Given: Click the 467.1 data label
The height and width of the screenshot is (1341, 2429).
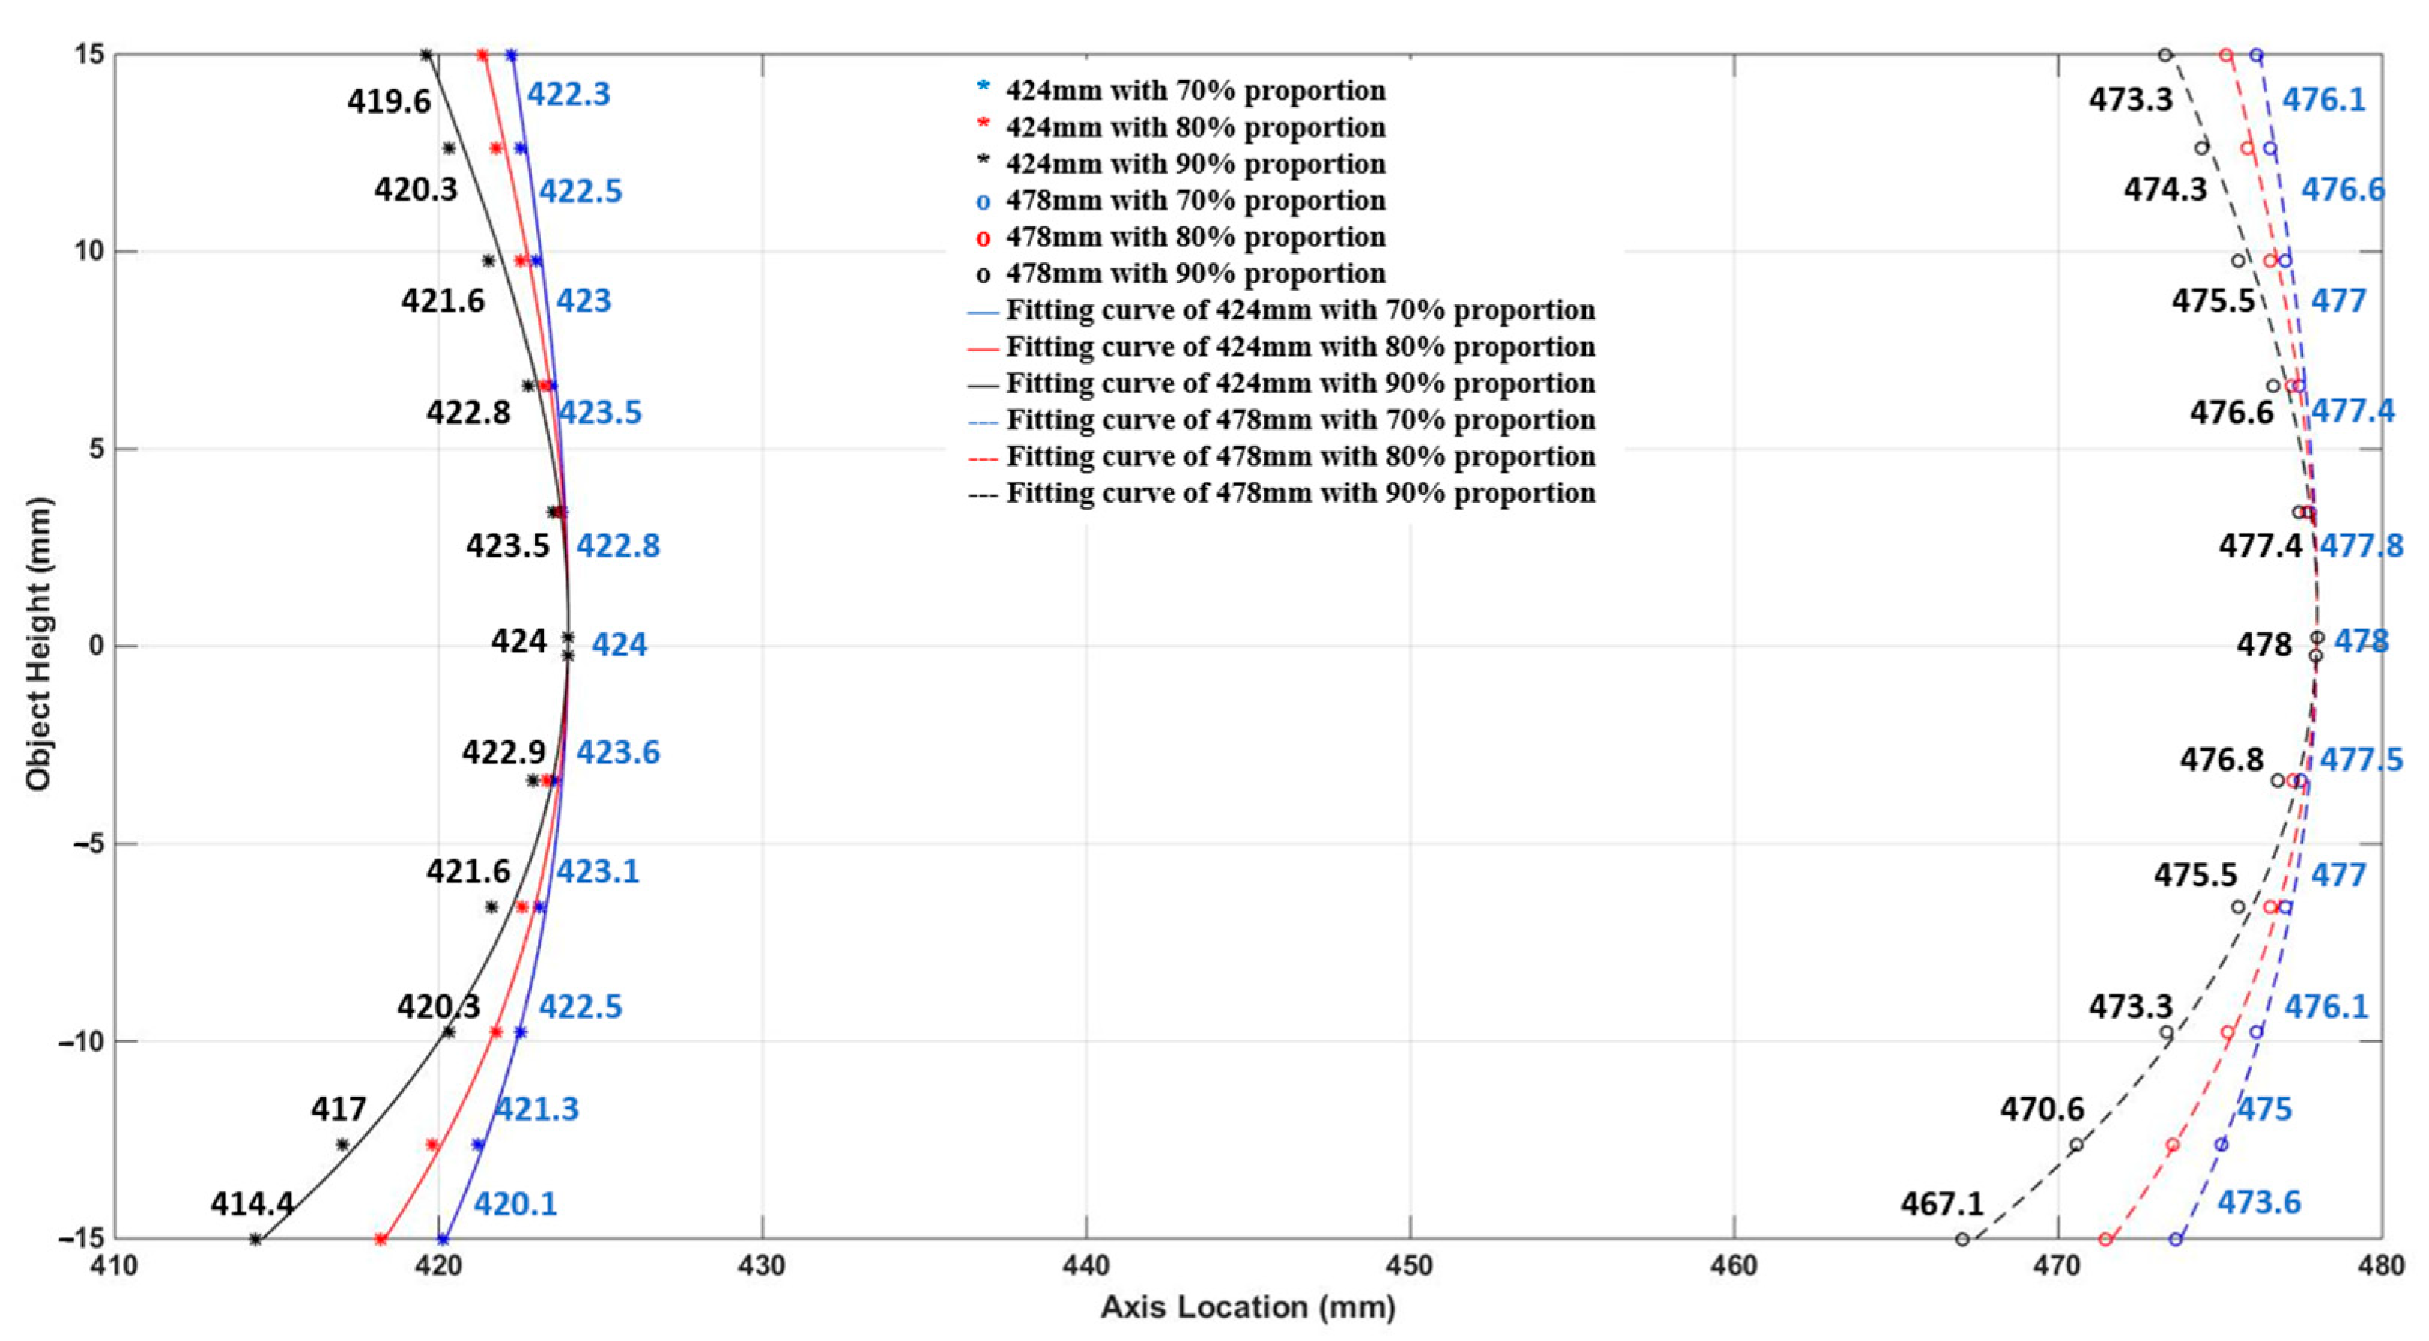Looking at the screenshot, I should pyautogui.click(x=1942, y=1204).
